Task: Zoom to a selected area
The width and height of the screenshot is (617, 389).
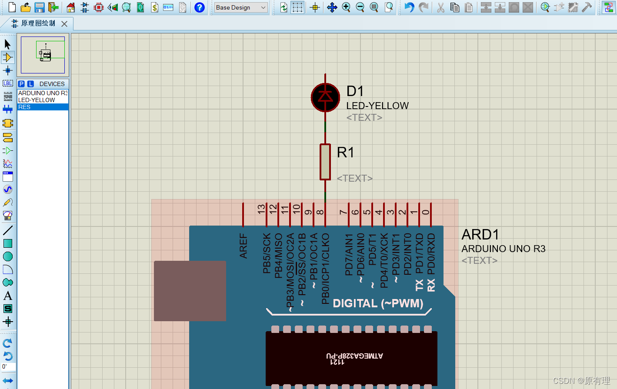Action: [x=389, y=7]
